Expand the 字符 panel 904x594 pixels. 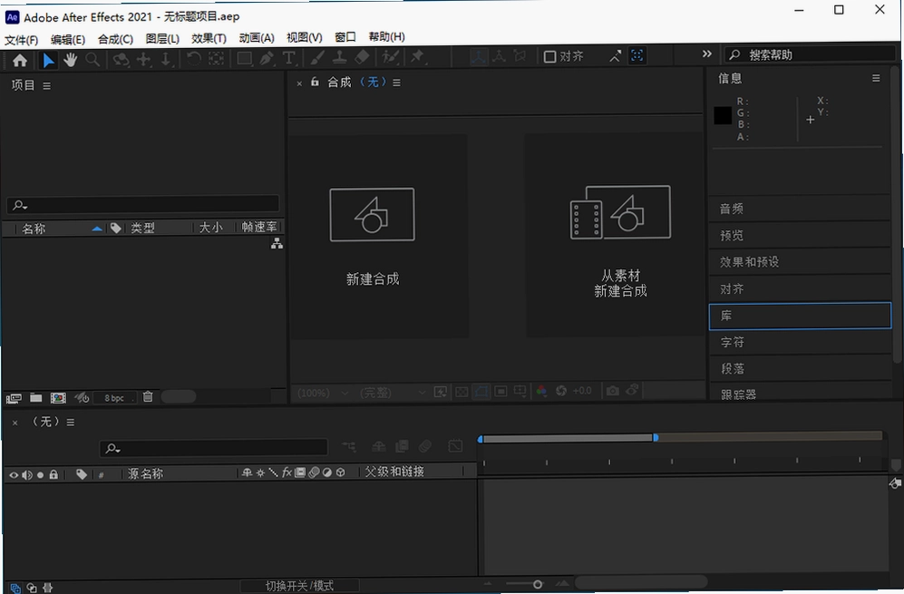pos(801,342)
